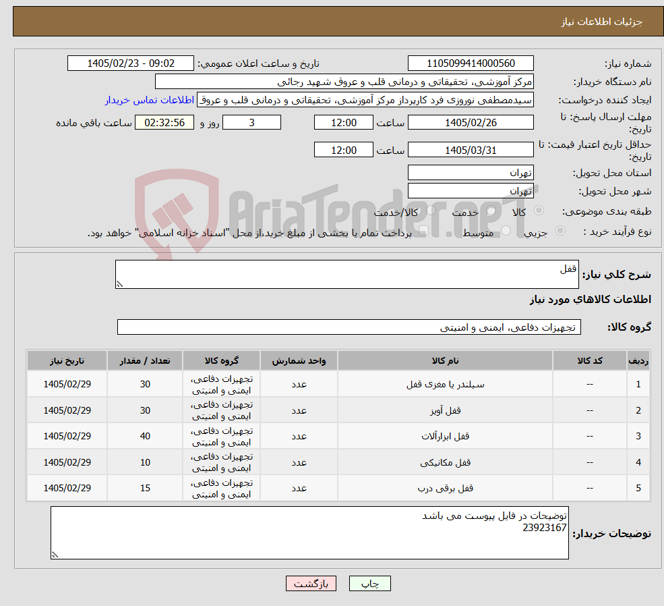This screenshot has height=606, width=664.
Task: Select the متوسط purchase type radio
Action: [506, 231]
